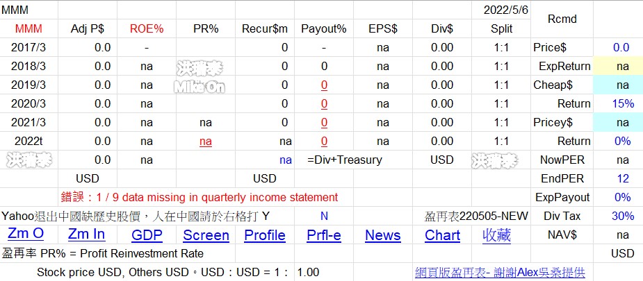The width and height of the screenshot is (643, 281).
Task: Click the red error message about missing data
Action: click(x=199, y=198)
